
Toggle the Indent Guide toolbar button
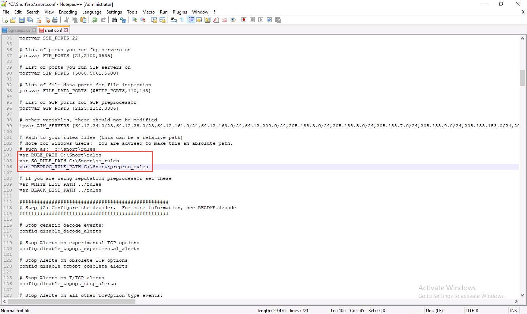pyautogui.click(x=191, y=20)
